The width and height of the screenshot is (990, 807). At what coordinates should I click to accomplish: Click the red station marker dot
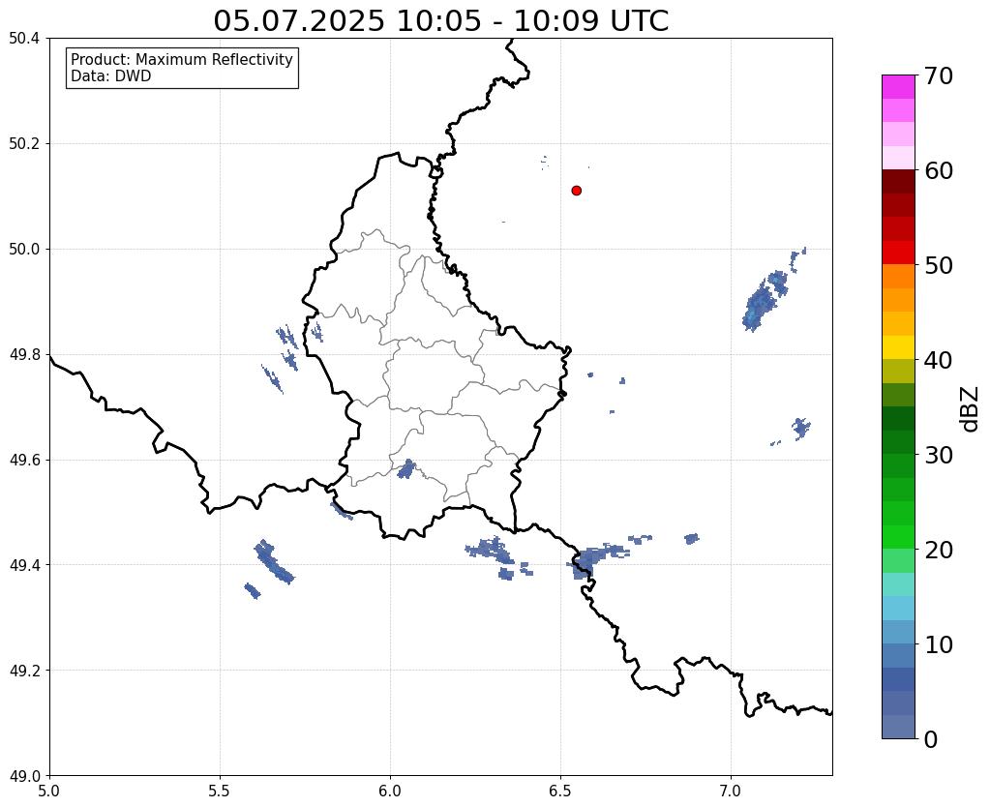[576, 191]
